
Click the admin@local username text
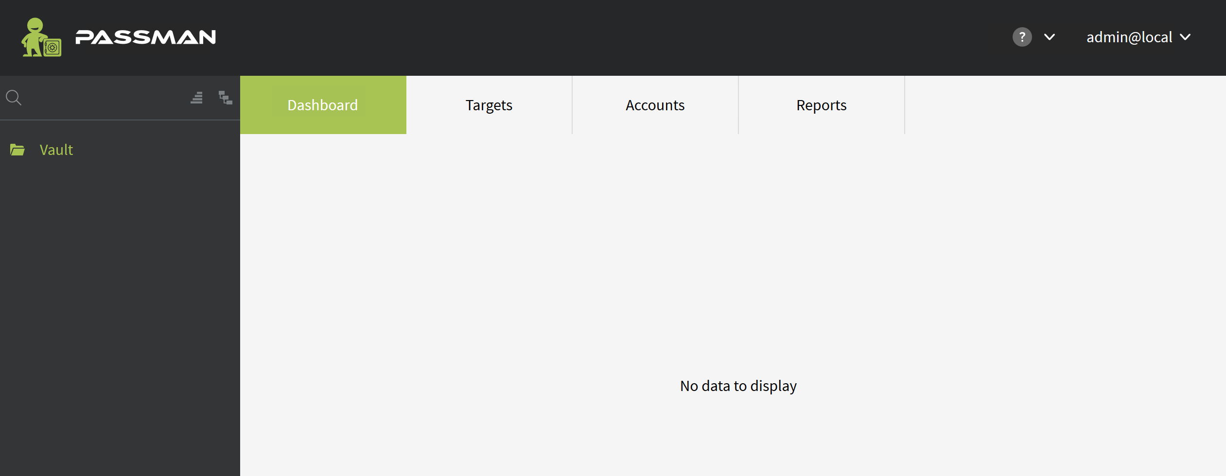(x=1129, y=37)
